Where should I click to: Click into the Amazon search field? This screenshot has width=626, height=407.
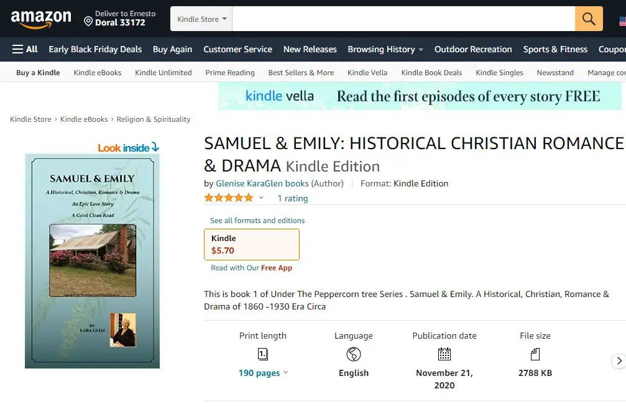pos(403,19)
